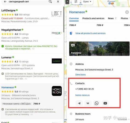Open the Photos tab
Viewport: 130px width, 123px height.
pyautogui.click(x=124, y=18)
